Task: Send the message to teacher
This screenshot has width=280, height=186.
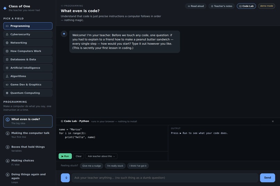Action: pos(267,178)
